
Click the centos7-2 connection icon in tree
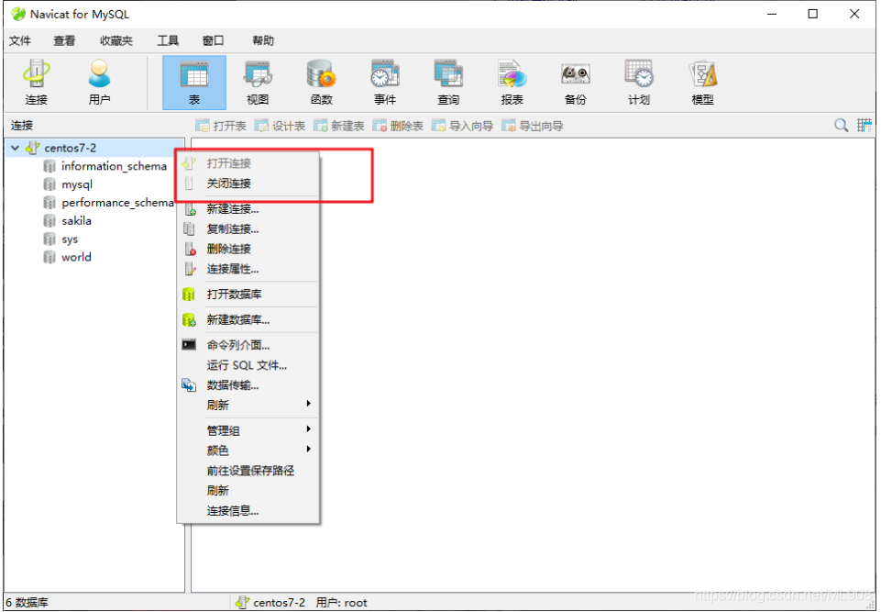tap(33, 148)
